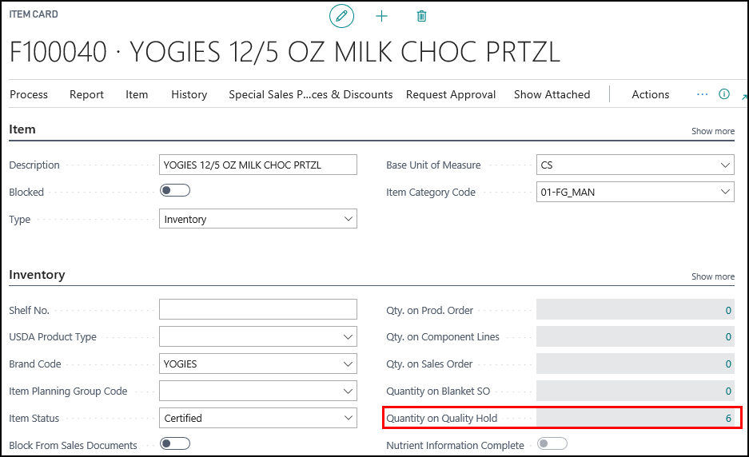Open the Item Category Code dropdown
The image size is (749, 457).
click(635, 192)
